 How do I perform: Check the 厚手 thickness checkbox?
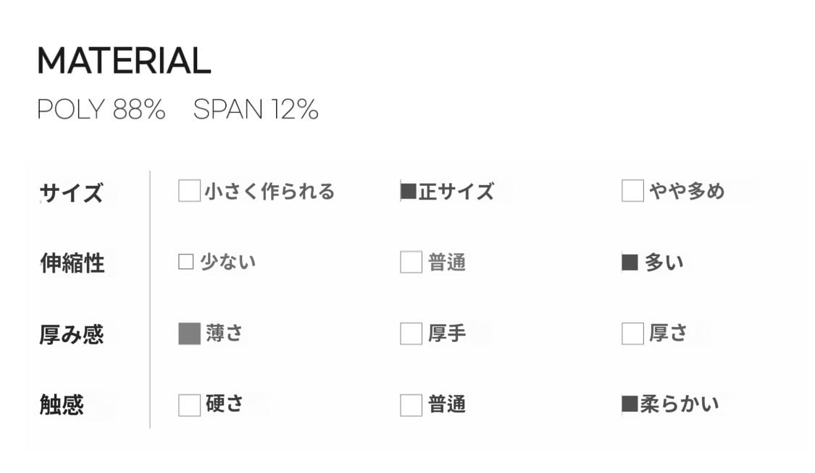[411, 333]
